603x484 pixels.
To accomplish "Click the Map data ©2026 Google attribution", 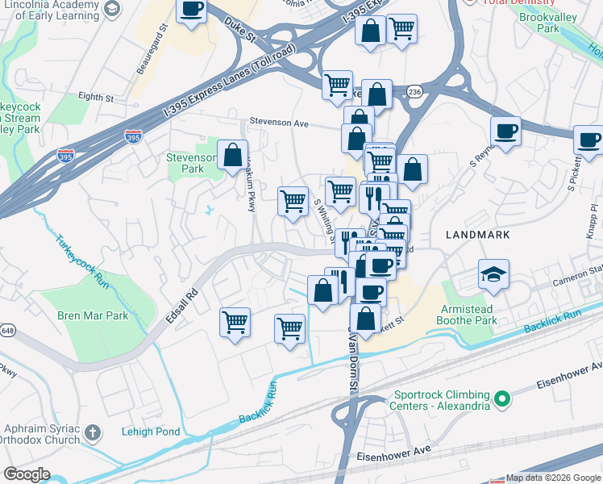I will [553, 478].
